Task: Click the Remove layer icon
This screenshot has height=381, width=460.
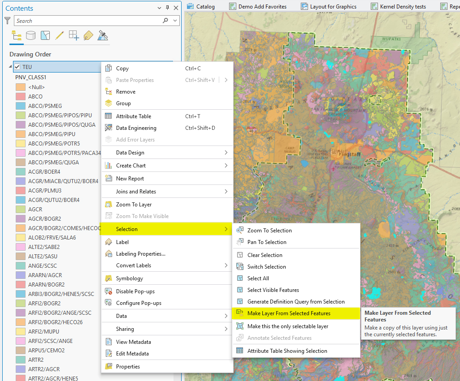Action: pos(108,91)
